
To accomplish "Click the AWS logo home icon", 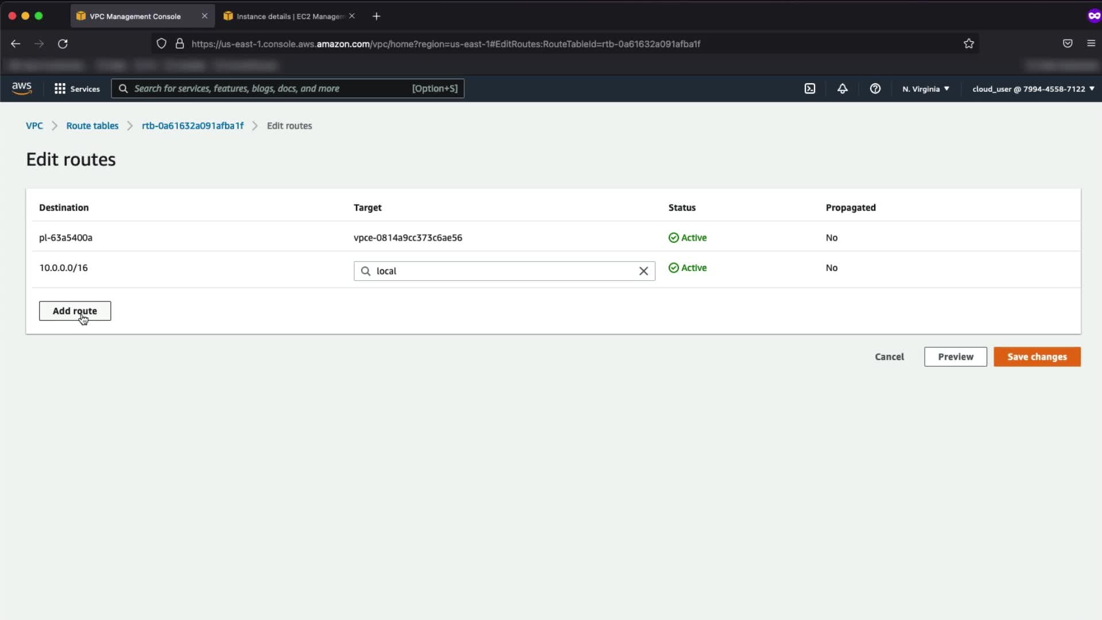I will point(22,88).
